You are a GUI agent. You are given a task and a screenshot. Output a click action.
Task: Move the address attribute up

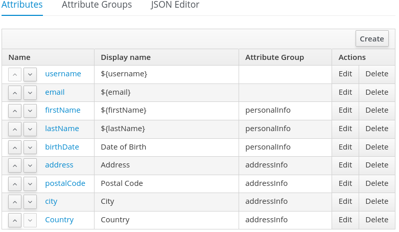(x=15, y=165)
